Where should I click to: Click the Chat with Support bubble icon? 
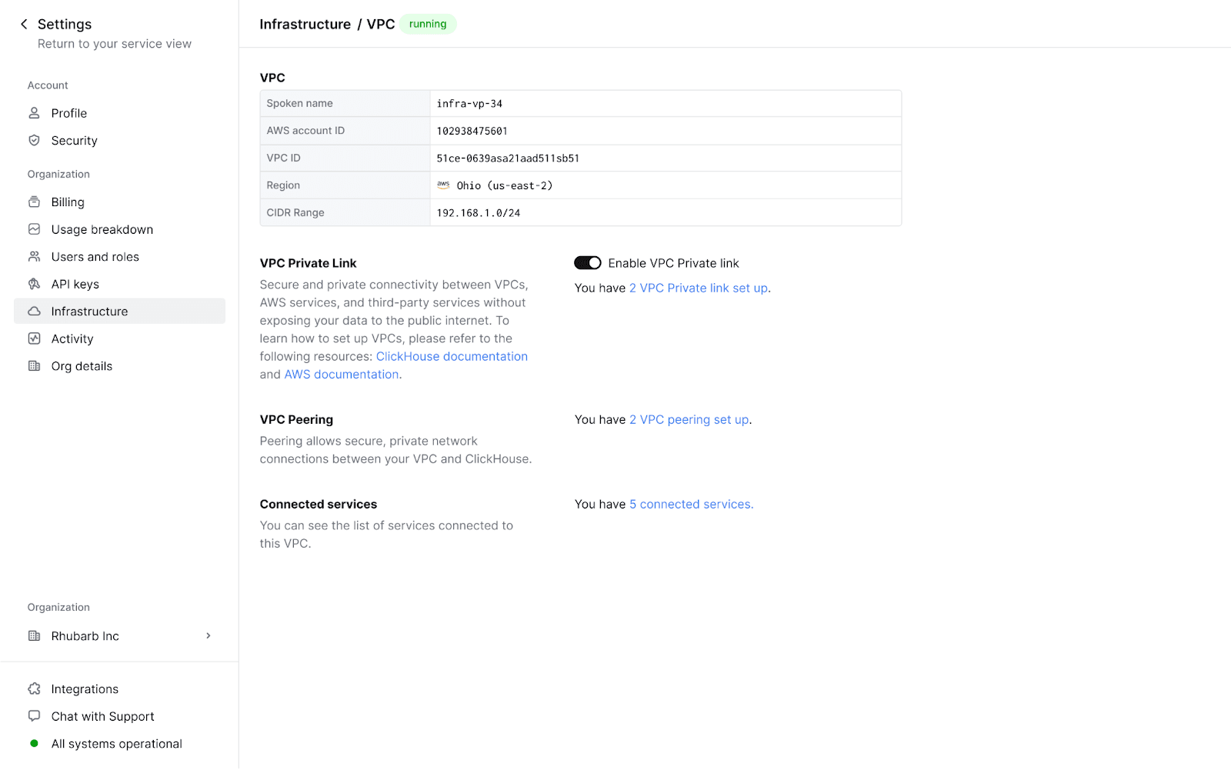coord(34,716)
